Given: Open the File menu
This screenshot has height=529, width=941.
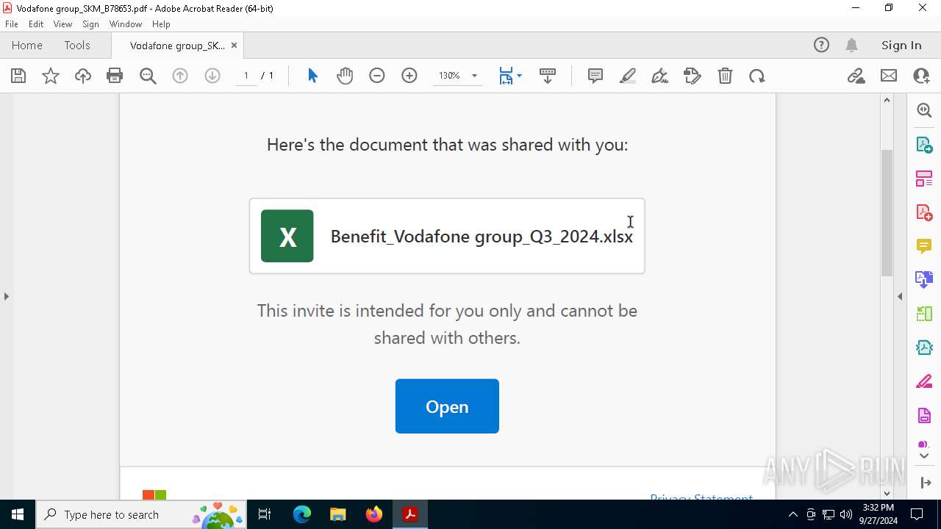Looking at the screenshot, I should 12,24.
